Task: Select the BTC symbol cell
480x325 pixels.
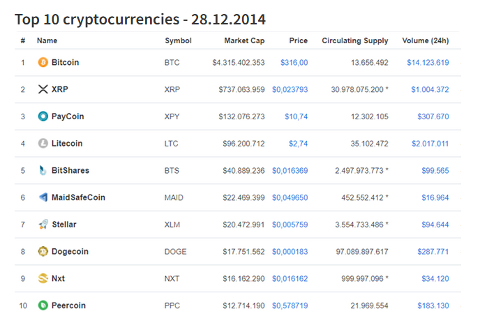Action: (172, 63)
